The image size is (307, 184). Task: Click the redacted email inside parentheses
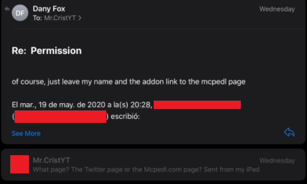(60, 117)
